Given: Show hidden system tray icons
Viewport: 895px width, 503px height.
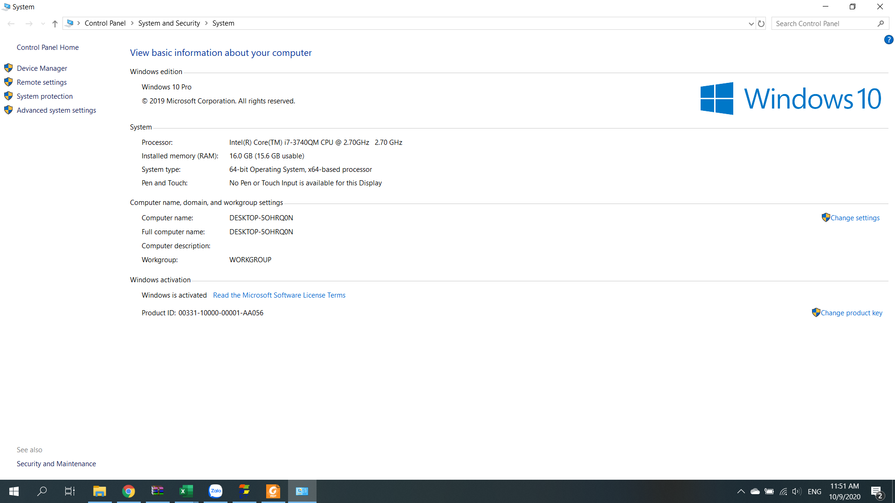Looking at the screenshot, I should tap(741, 491).
